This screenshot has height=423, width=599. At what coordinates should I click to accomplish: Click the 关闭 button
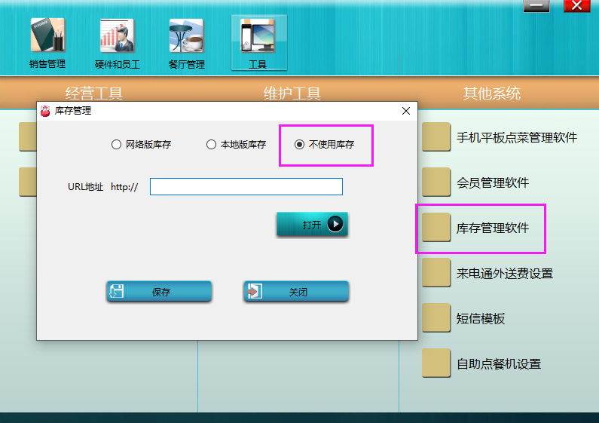click(x=296, y=292)
